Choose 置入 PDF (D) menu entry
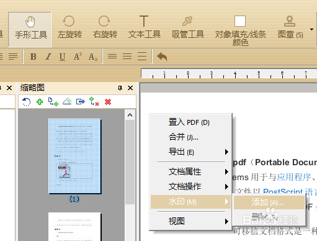Screen dimensions: 317x241 (x=190, y=122)
